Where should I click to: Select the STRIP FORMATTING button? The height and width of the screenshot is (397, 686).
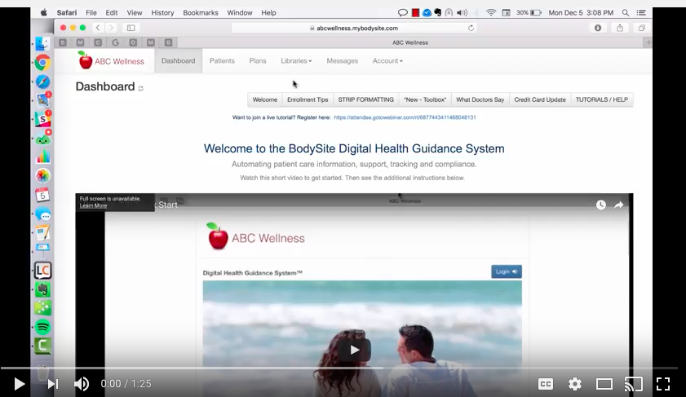tap(365, 99)
